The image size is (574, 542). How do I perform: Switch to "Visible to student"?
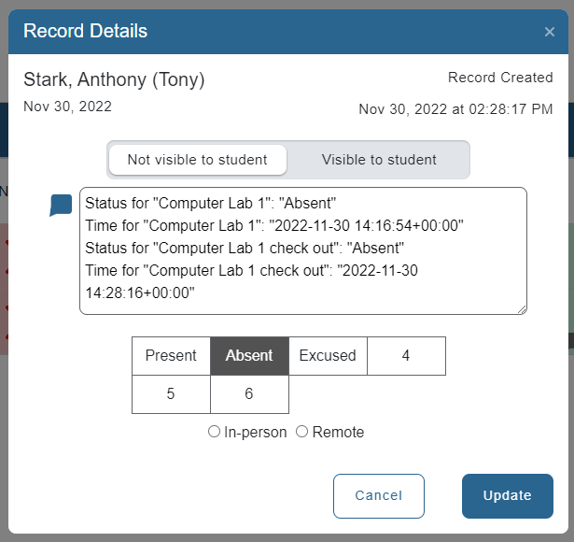379,160
